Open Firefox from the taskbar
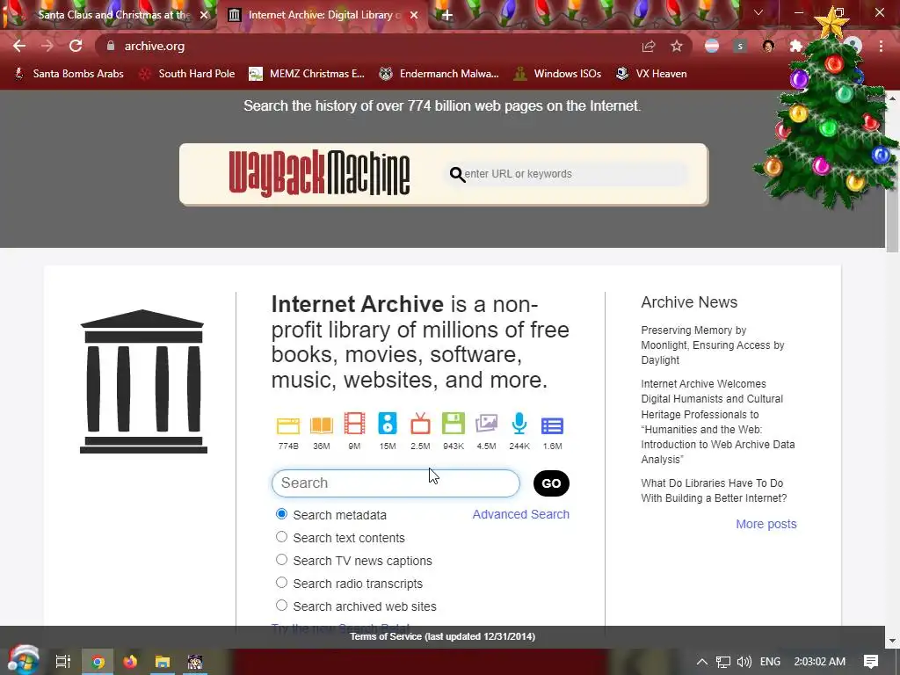This screenshot has width=900, height=675. pos(130,662)
